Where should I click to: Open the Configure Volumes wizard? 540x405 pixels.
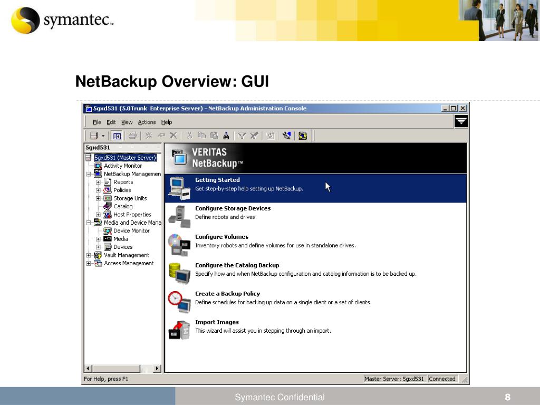tap(315, 245)
